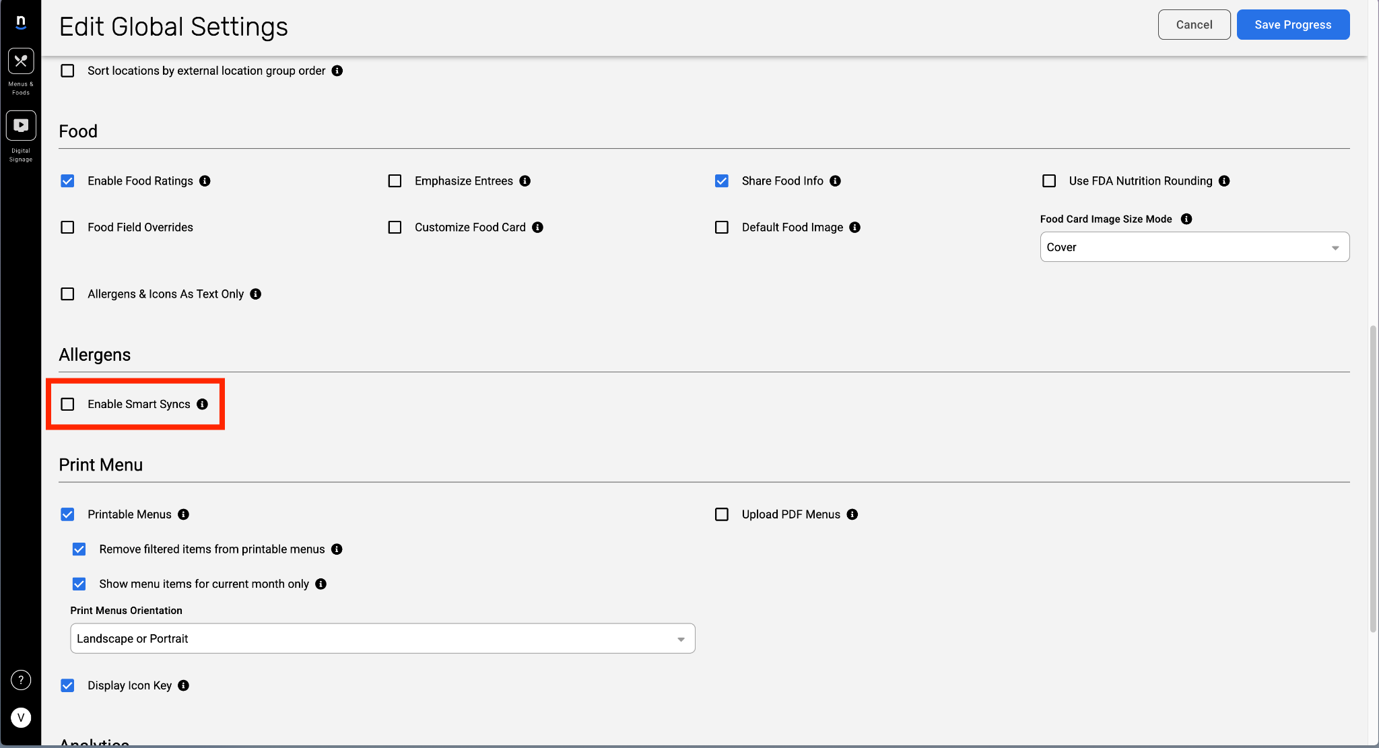This screenshot has width=1379, height=748.
Task: Uncheck Show menu items for current month only
Action: click(x=79, y=584)
